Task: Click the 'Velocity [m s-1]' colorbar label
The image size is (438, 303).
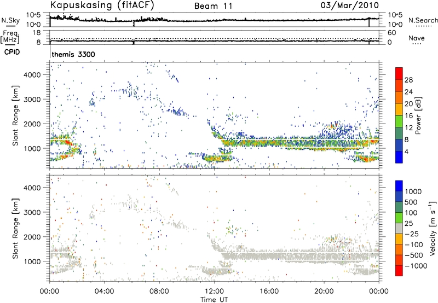Action: 433,228
